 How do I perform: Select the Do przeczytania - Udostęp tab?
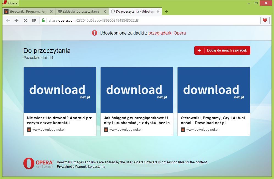point(135,12)
